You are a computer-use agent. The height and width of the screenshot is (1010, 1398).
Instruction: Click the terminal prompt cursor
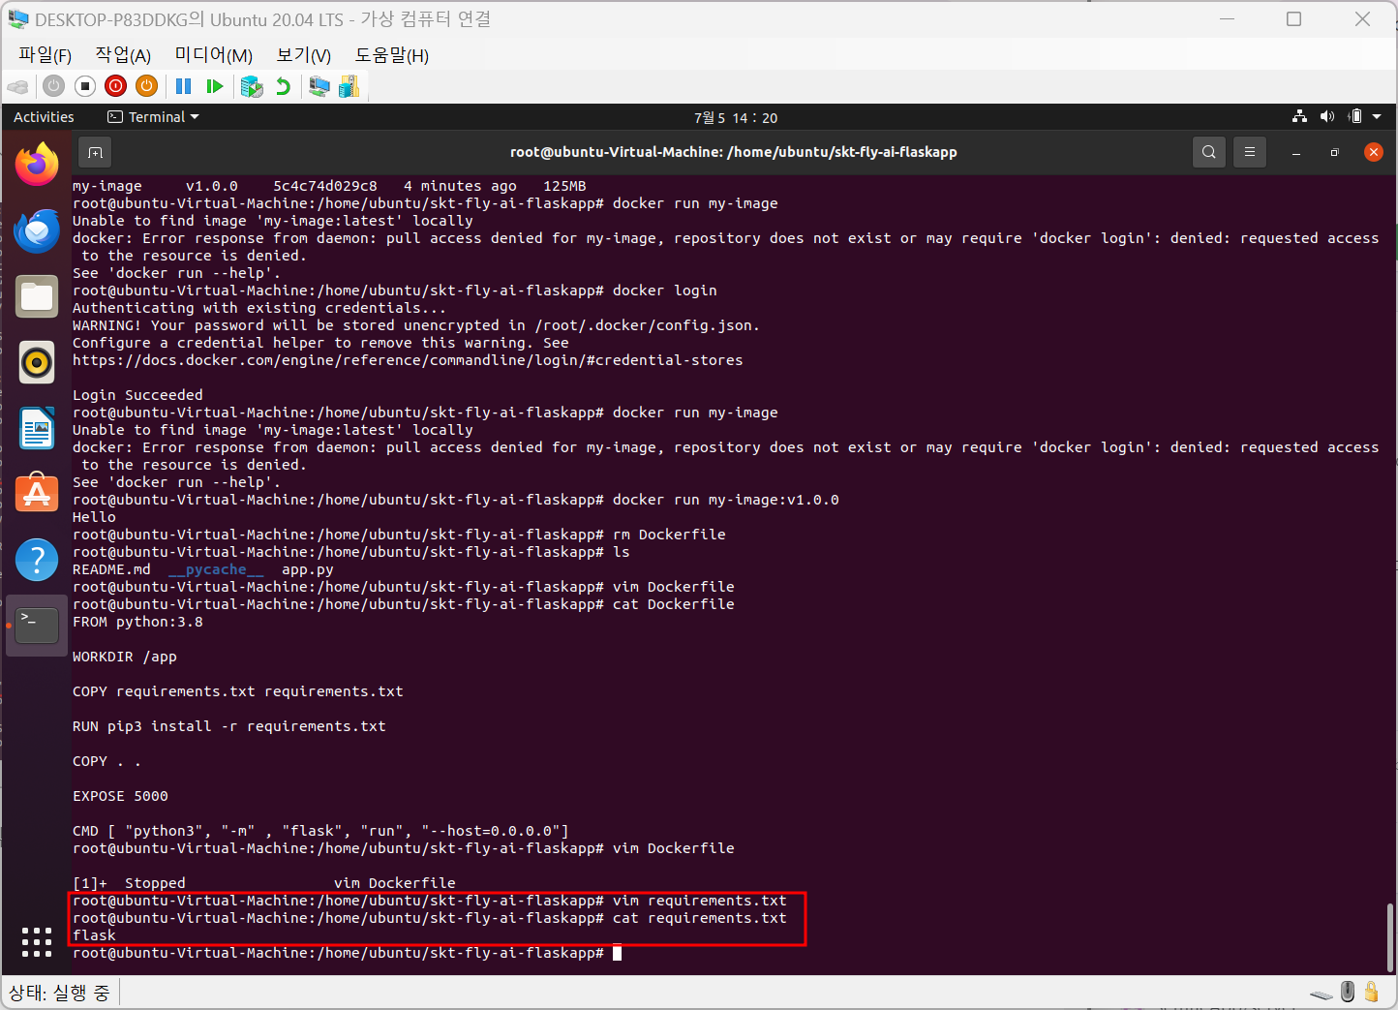[617, 953]
